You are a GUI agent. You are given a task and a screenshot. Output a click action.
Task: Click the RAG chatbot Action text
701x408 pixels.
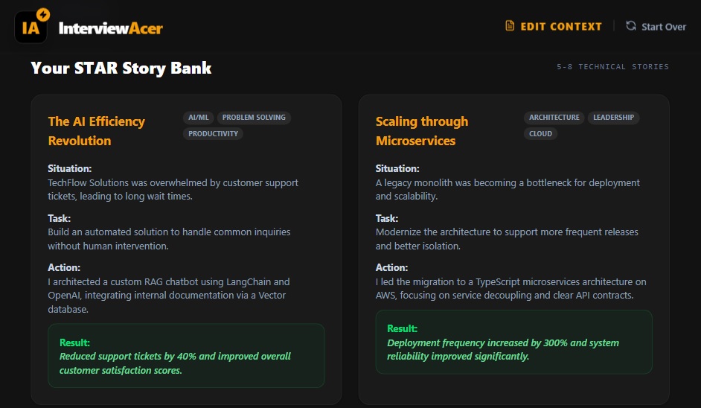(169, 296)
